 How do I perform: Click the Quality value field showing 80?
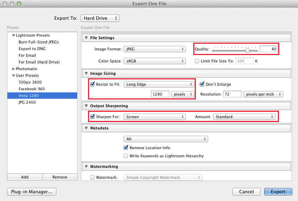269,49
